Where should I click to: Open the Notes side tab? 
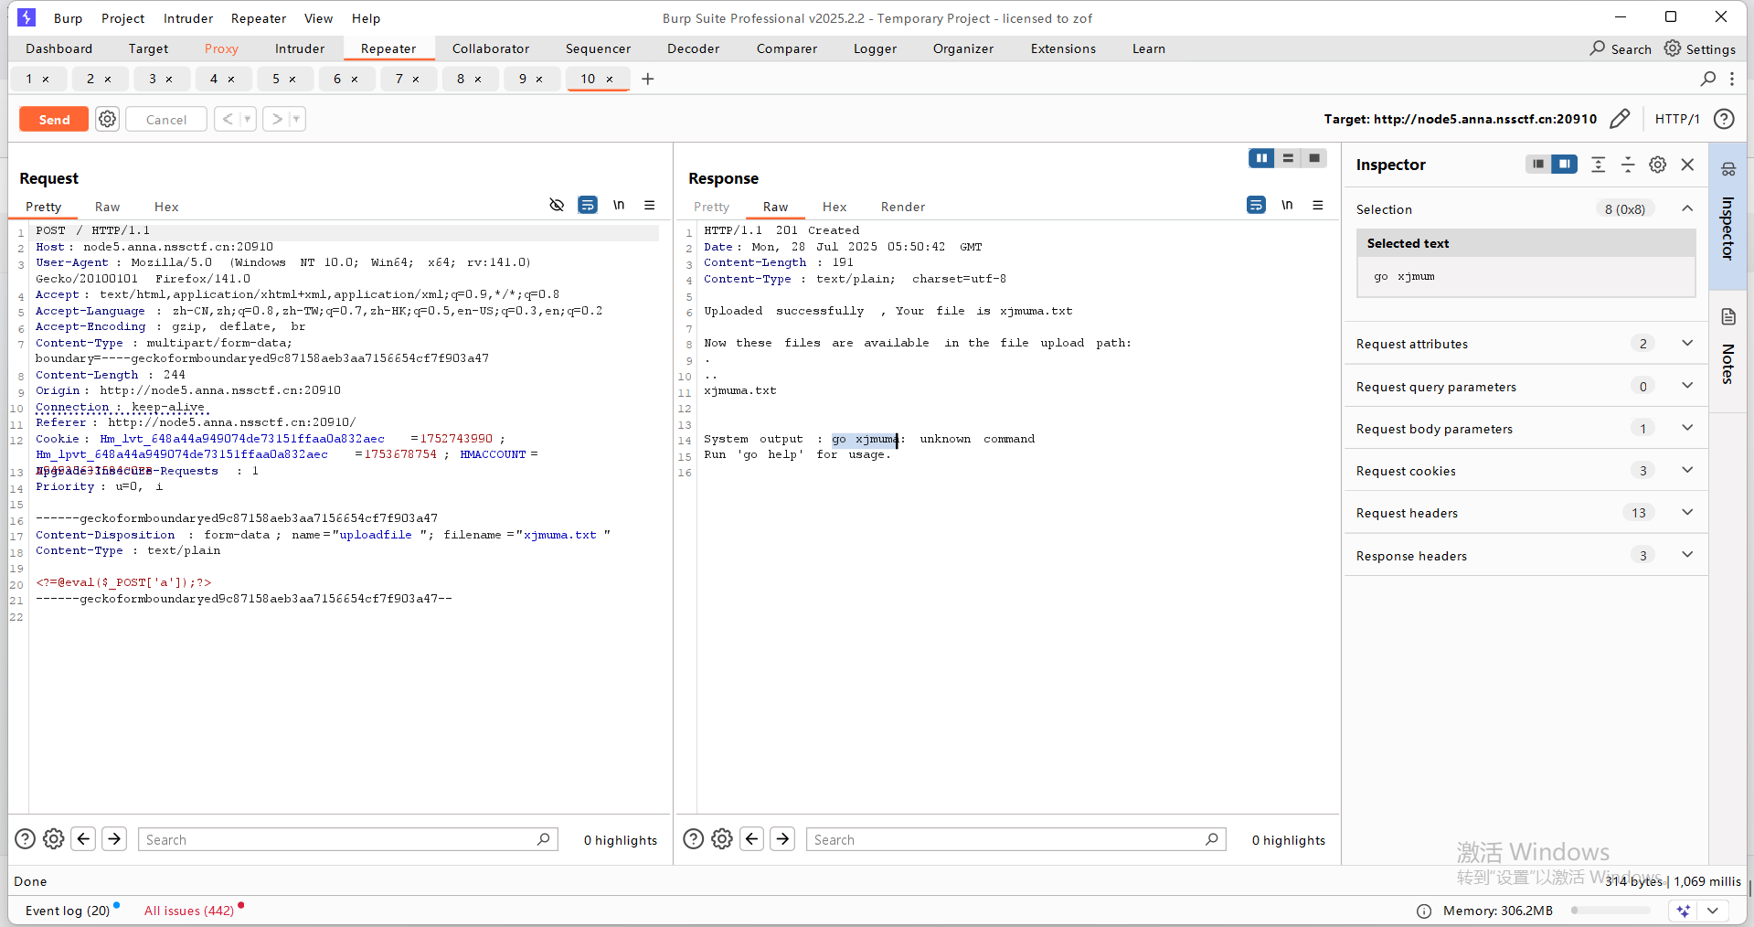coord(1727,352)
